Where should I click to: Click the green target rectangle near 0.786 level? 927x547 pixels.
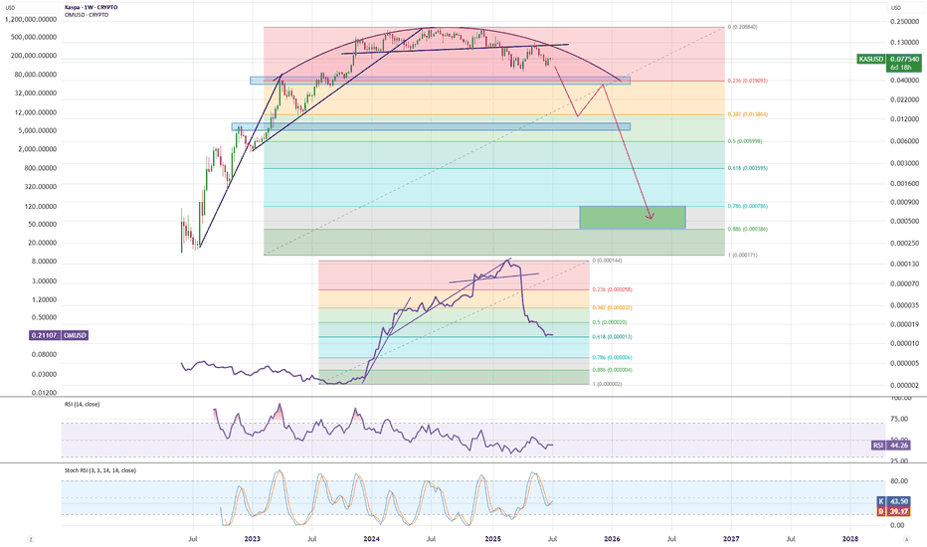pos(632,218)
